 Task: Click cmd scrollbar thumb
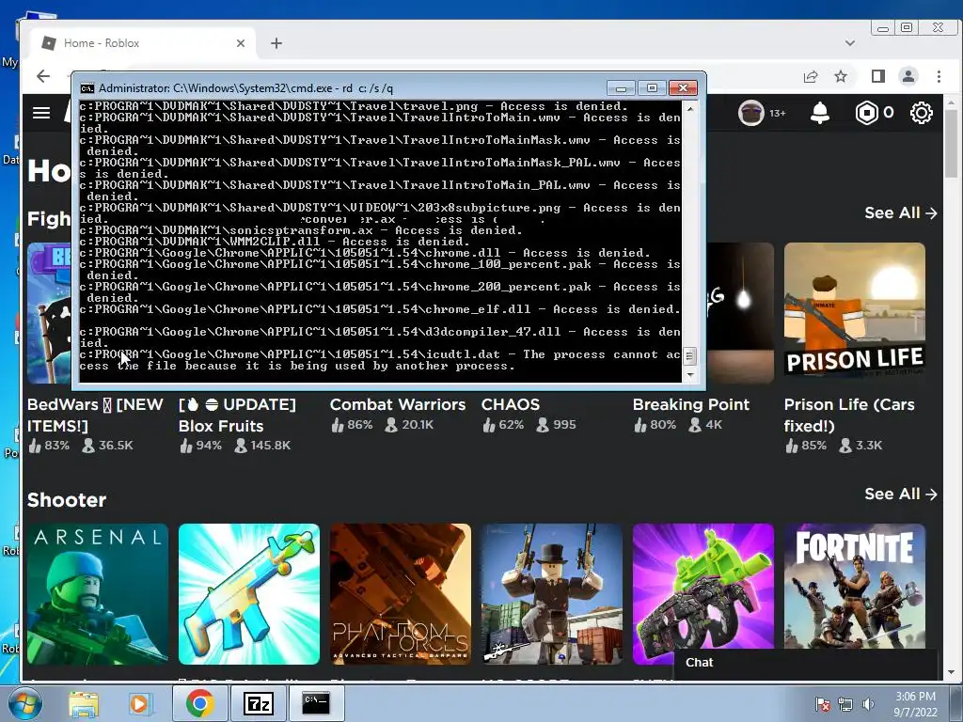[689, 355]
